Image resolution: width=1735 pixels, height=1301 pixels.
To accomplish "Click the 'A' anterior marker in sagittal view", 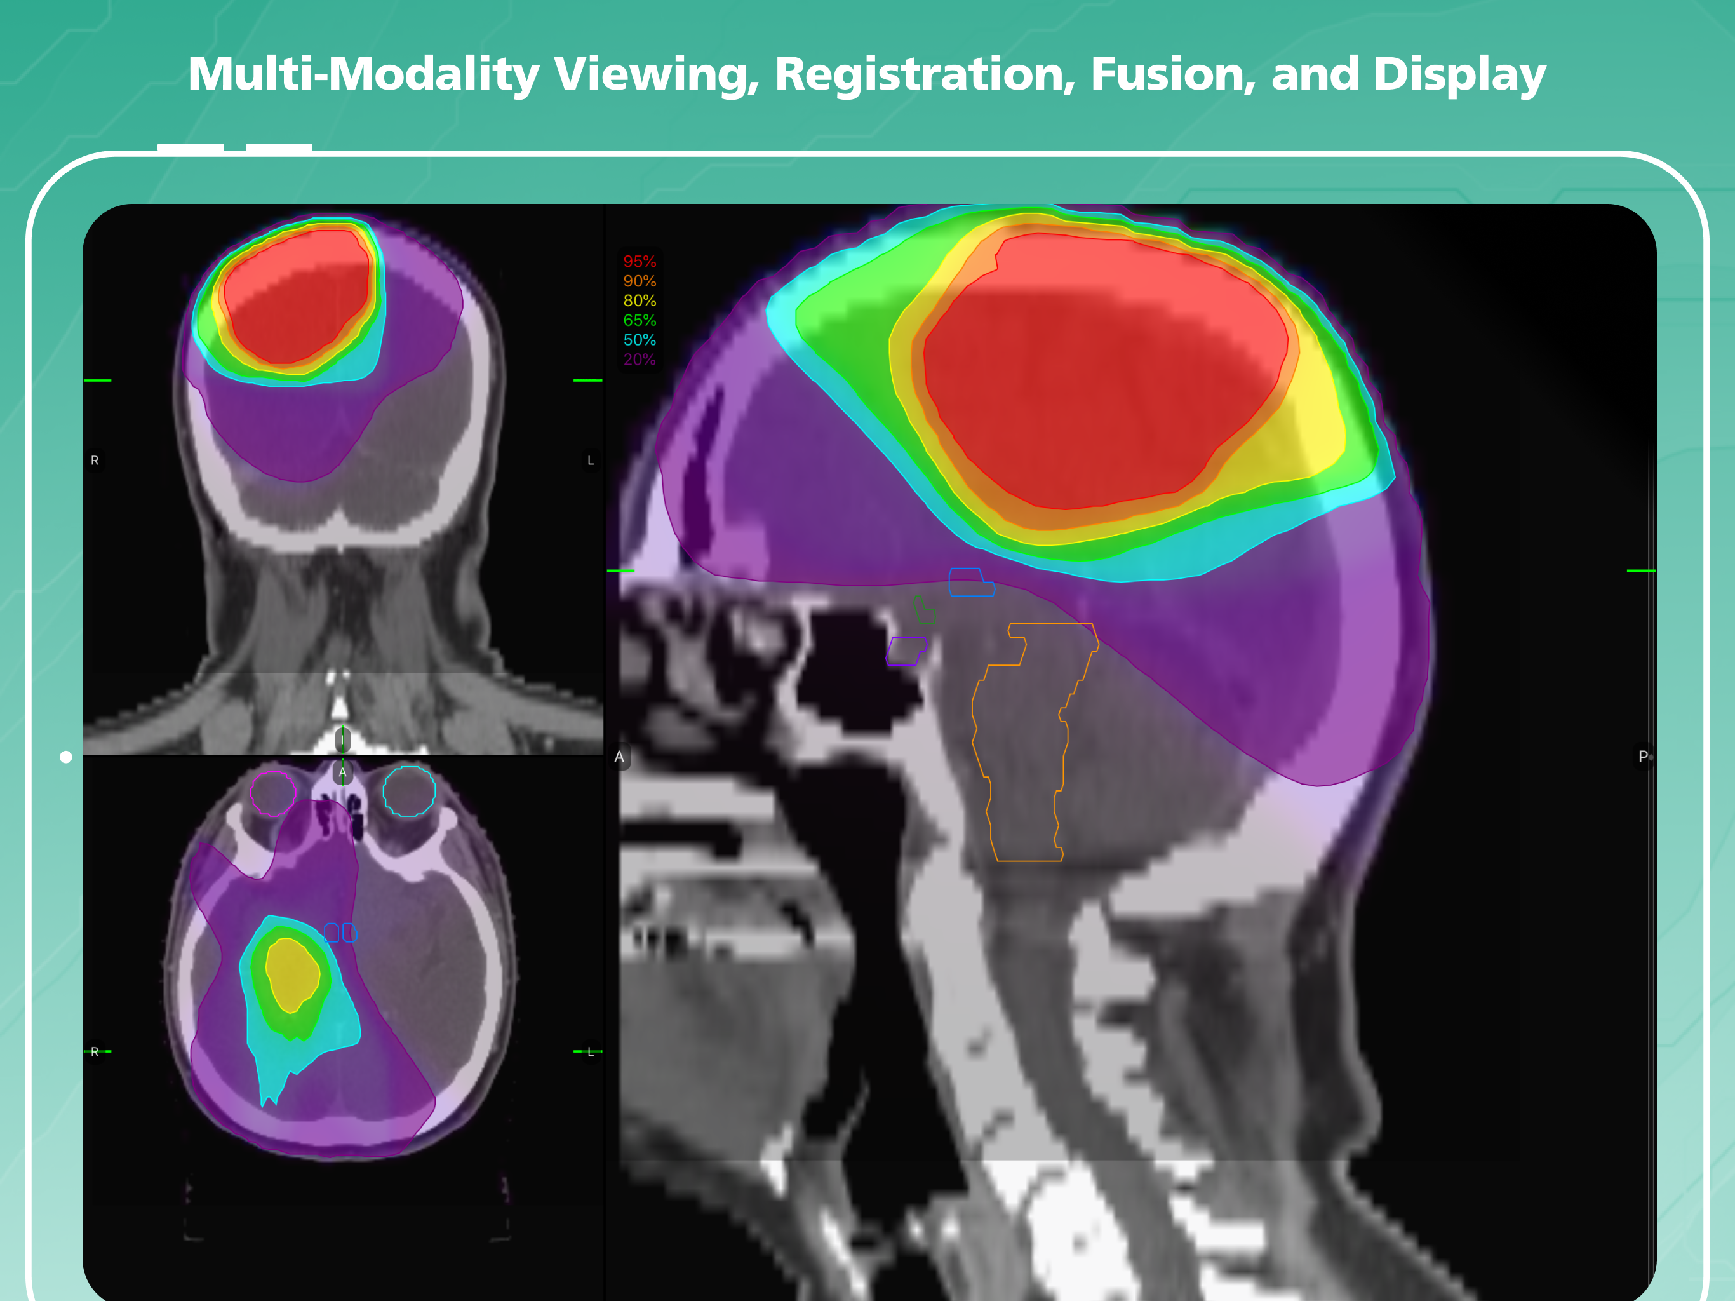I will point(620,757).
